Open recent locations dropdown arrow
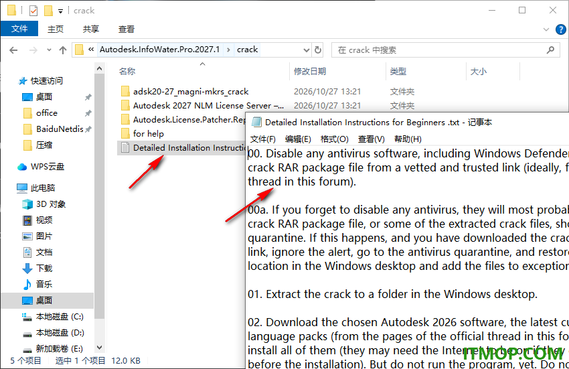This screenshot has width=569, height=369. coord(49,50)
